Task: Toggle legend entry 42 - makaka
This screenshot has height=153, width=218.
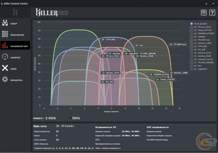Action: coord(197,37)
